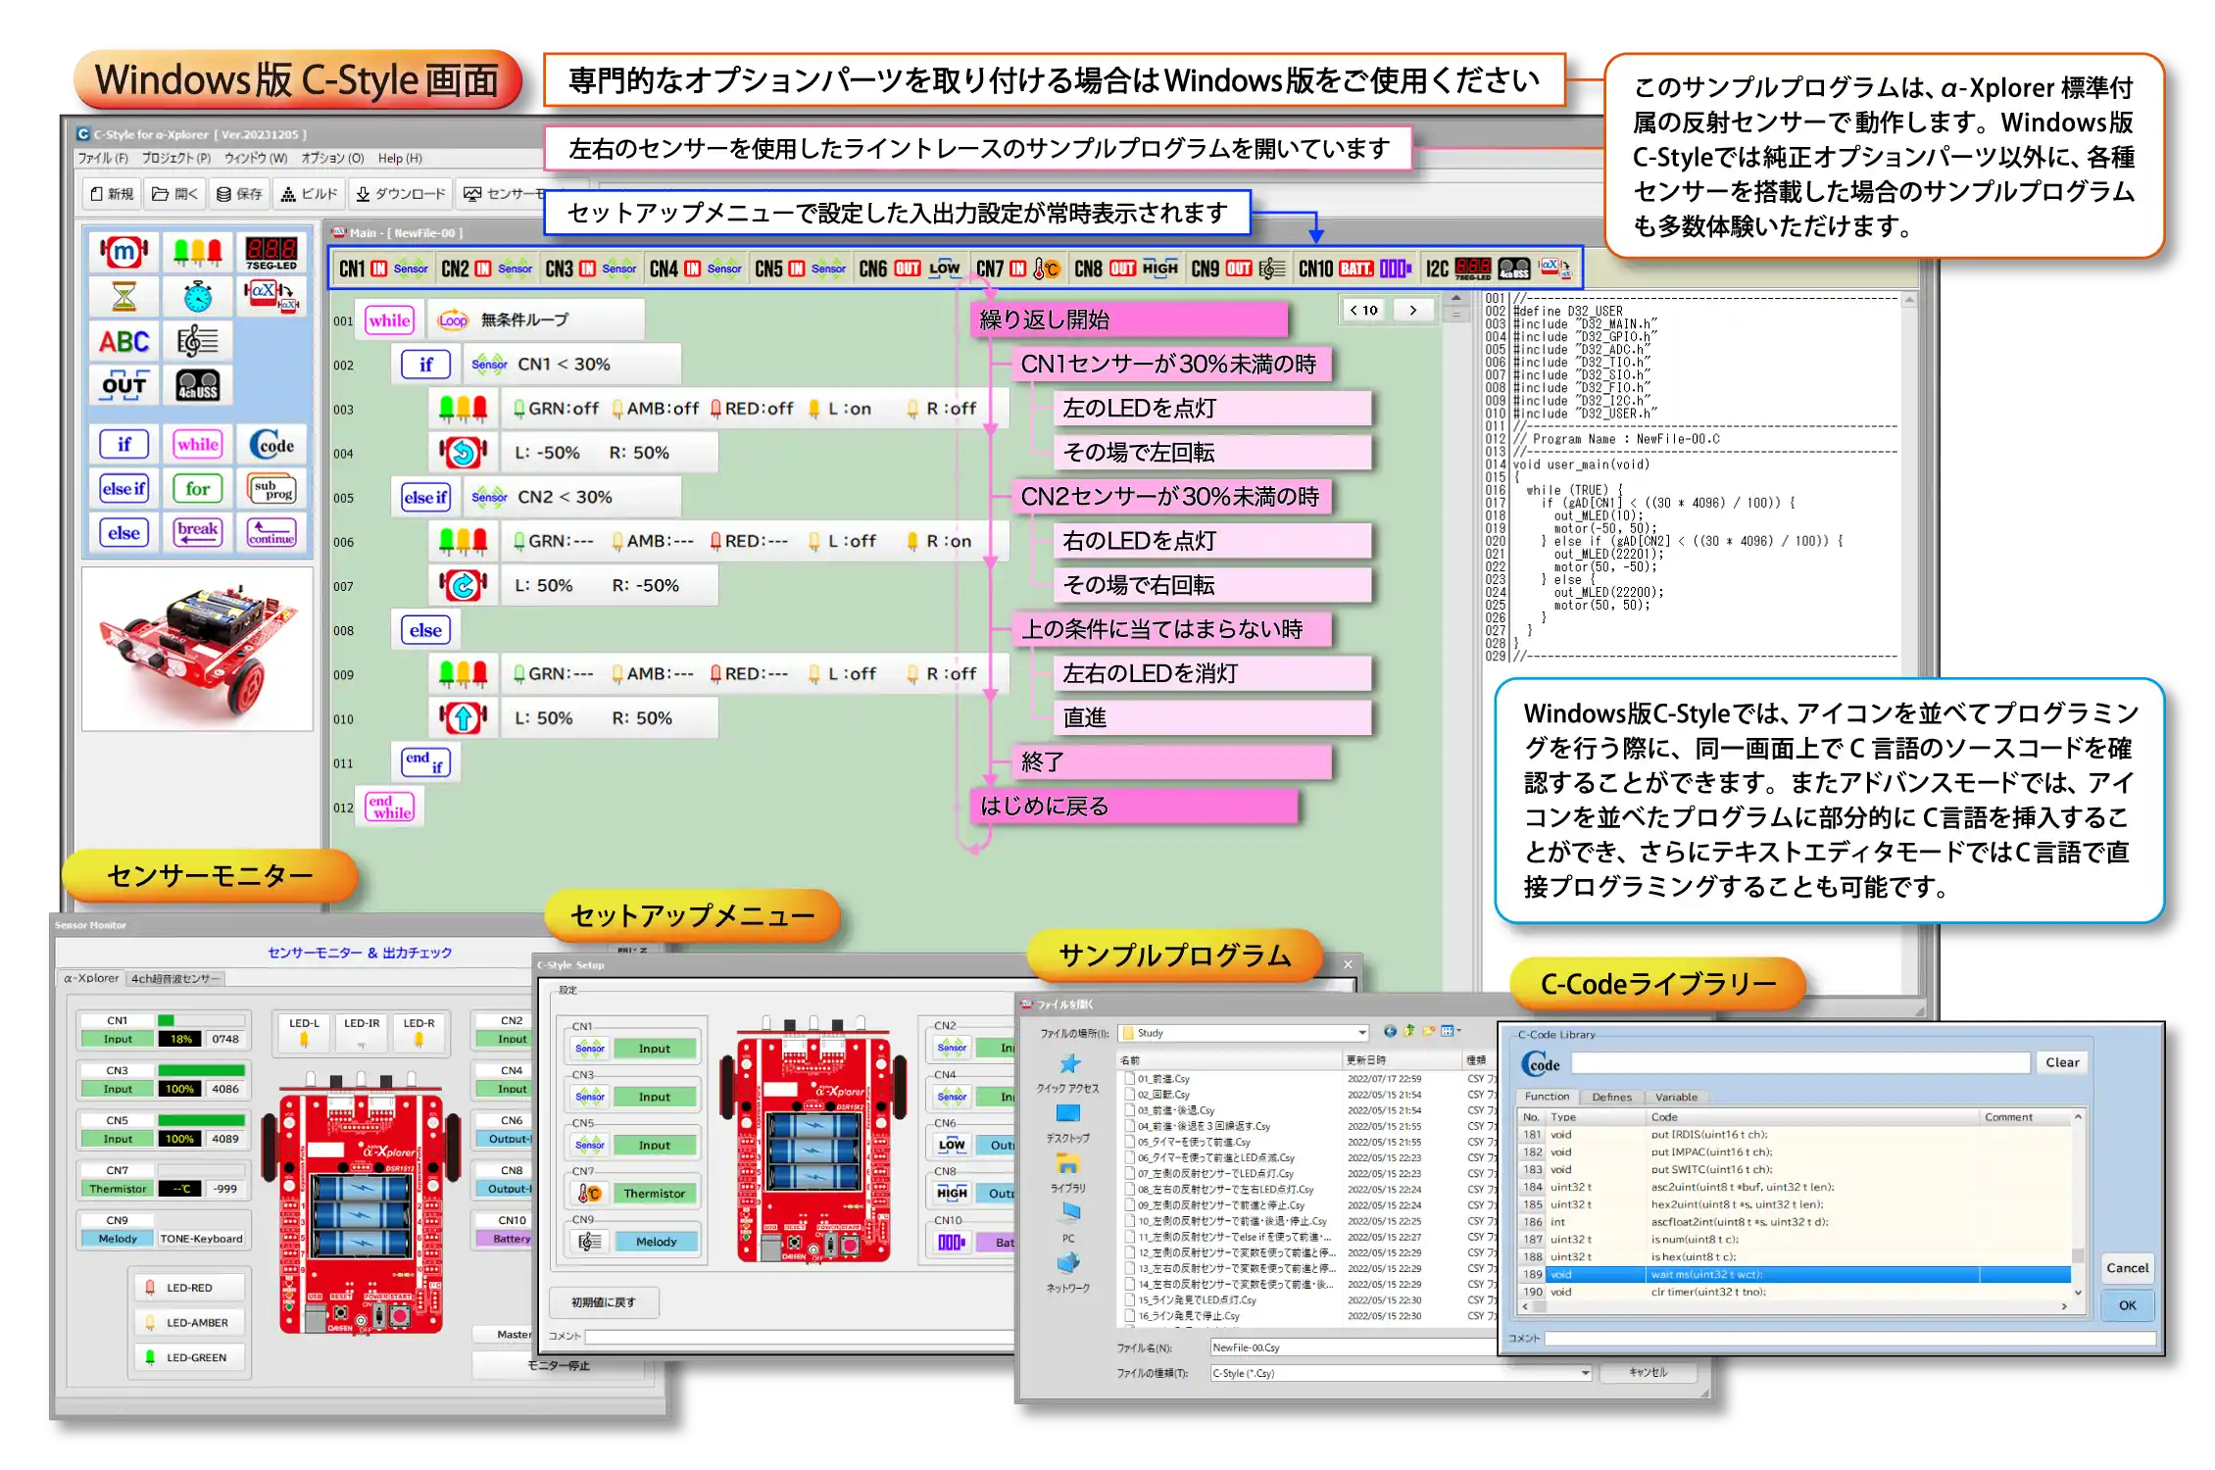
Task: Open the プロジェクト (P) menu
Action: 175,158
